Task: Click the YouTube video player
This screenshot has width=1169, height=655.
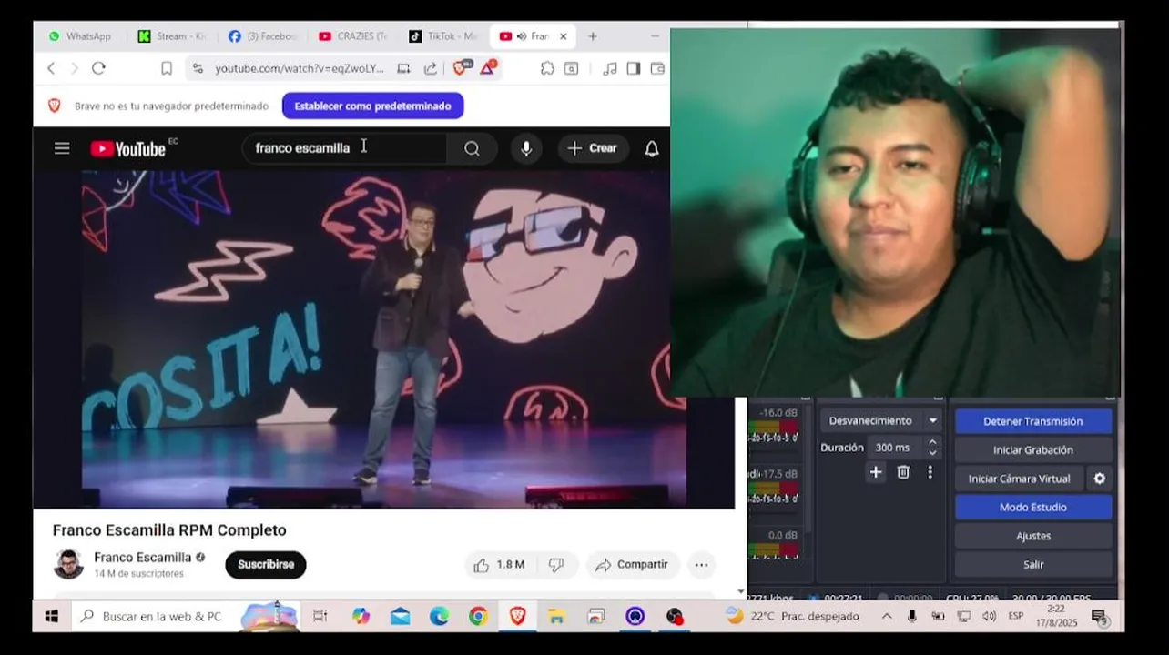Action: [x=383, y=338]
